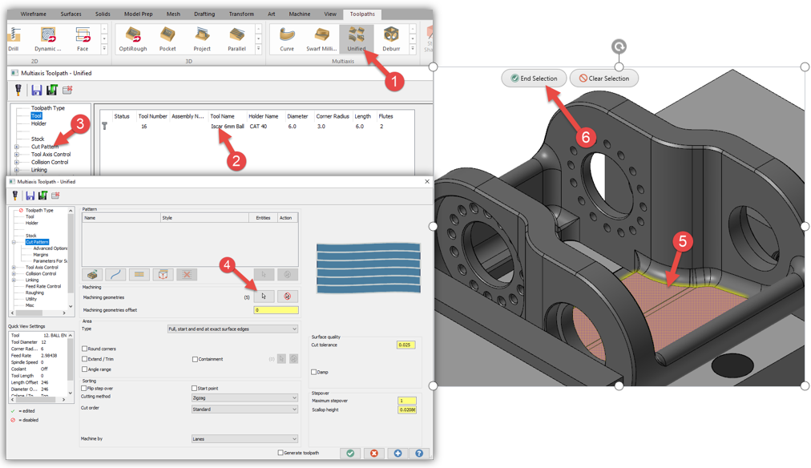Viewport: 811px width, 468px height.
Task: Click the Machining geometries offset field
Action: click(276, 310)
